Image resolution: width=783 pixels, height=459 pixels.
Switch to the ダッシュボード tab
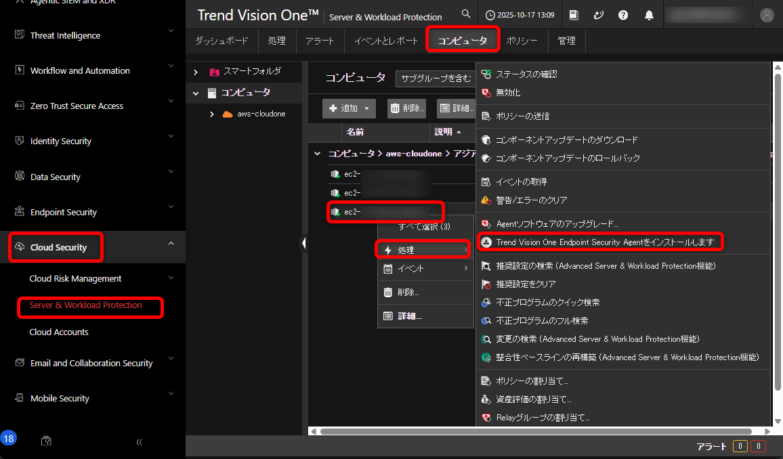coord(221,41)
